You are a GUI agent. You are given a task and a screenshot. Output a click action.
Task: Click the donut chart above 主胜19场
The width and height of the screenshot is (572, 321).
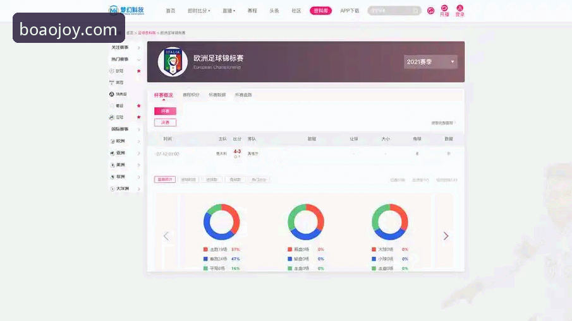[x=221, y=221]
